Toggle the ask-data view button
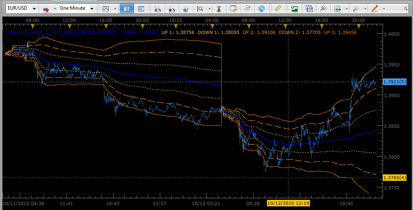This screenshot has height=210, width=413. [x=141, y=9]
